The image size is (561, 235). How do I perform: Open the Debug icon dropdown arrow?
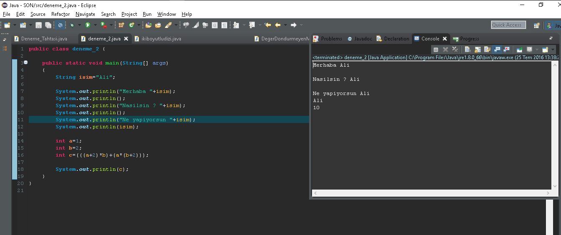click(x=79, y=25)
